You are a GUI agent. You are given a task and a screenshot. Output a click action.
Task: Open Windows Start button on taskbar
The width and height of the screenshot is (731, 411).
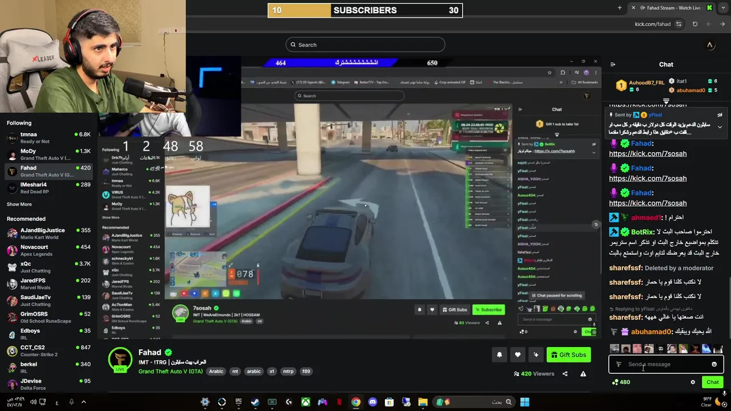pos(524,402)
